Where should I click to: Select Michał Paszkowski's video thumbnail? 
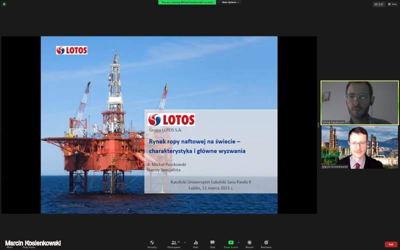click(x=359, y=102)
